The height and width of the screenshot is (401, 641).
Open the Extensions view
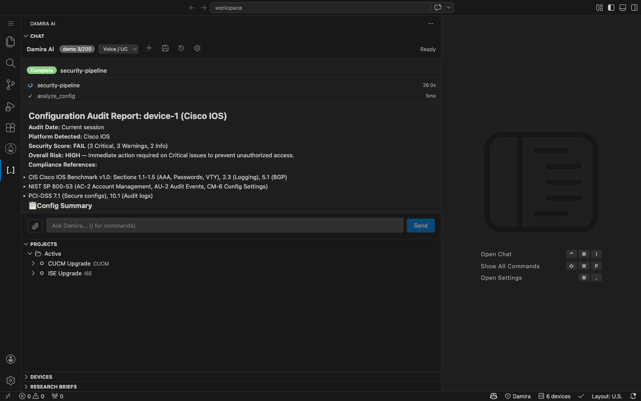11,127
